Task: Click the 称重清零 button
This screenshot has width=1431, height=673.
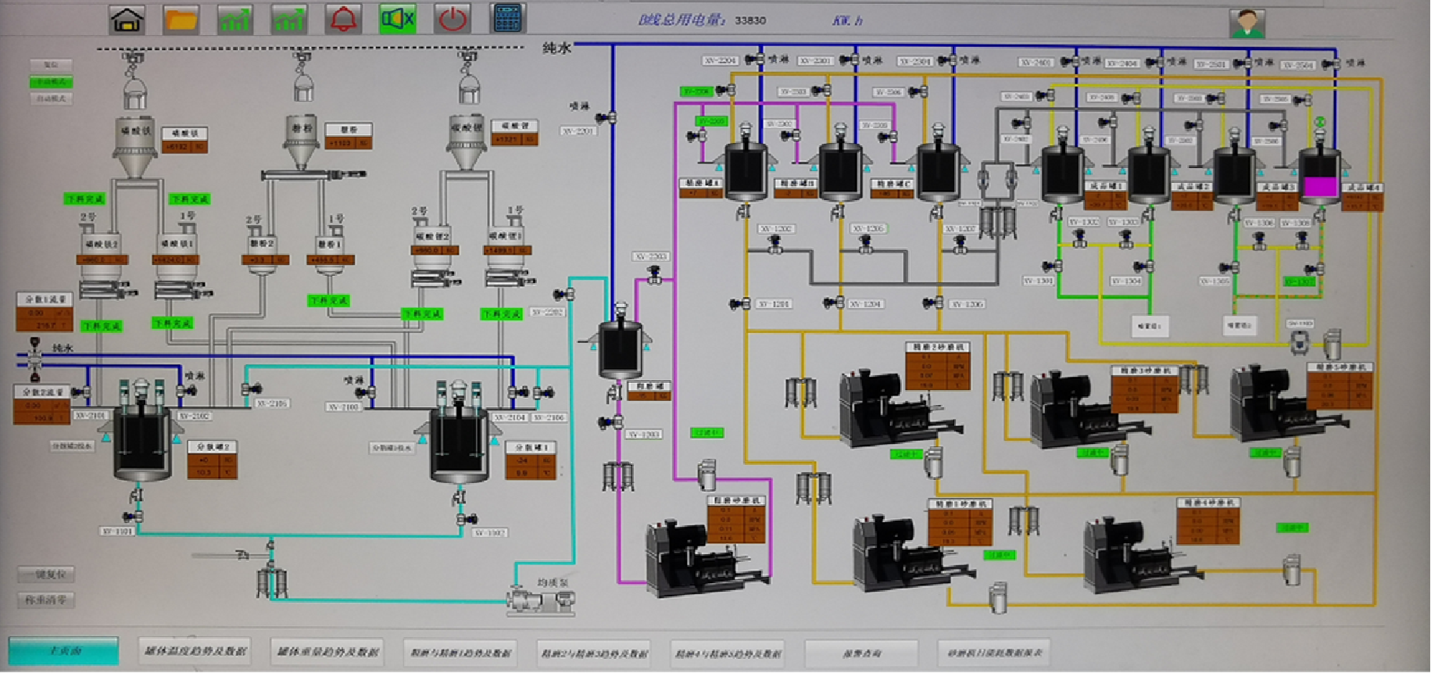Action: pyautogui.click(x=46, y=600)
